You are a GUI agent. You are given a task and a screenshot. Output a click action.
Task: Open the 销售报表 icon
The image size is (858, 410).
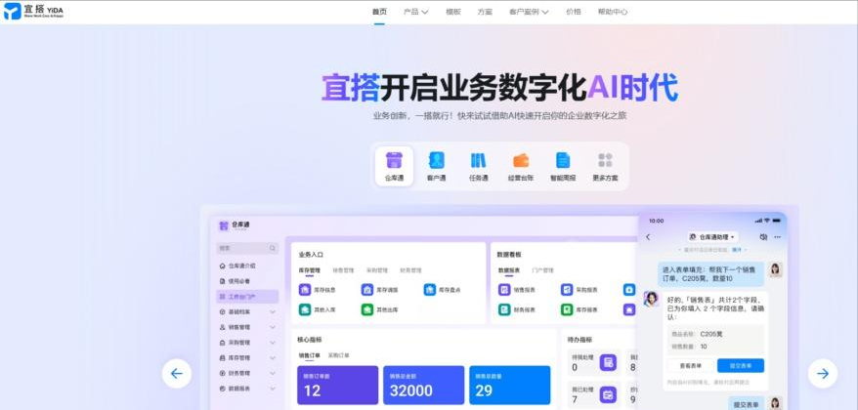(x=504, y=290)
